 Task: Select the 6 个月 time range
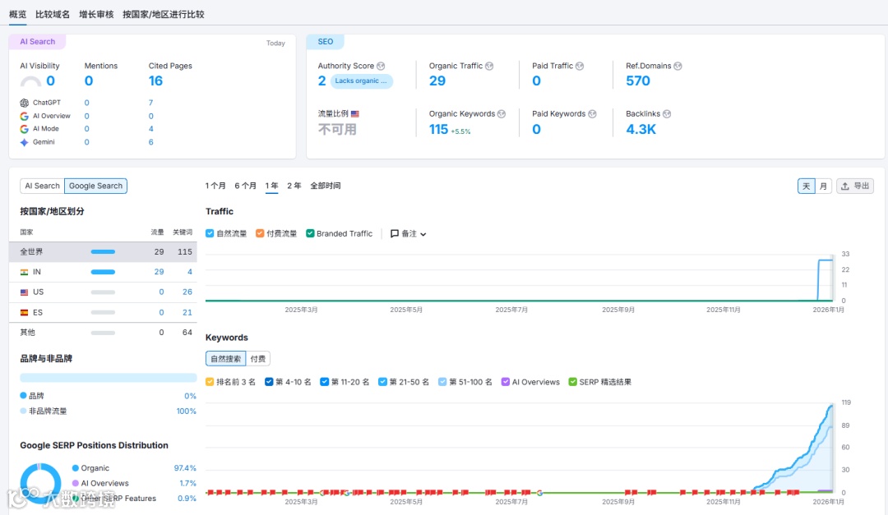point(245,186)
